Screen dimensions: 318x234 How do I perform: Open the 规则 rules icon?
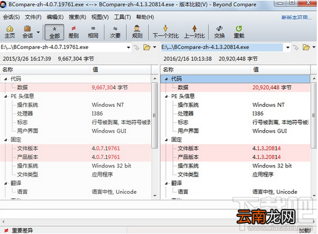pos(137,32)
